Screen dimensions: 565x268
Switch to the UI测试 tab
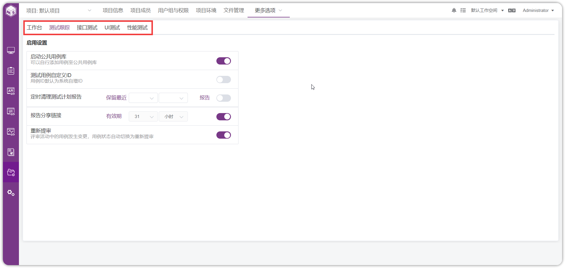point(112,28)
